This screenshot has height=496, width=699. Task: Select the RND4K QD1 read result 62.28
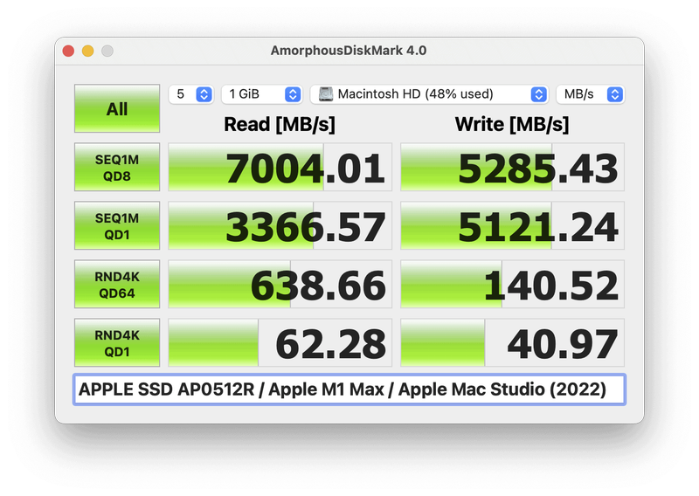pos(278,343)
